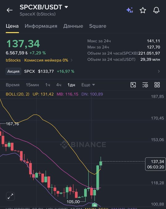Open the chevron next to maker commission
Viewport: 166px width, 209px height.
tap(72, 60)
